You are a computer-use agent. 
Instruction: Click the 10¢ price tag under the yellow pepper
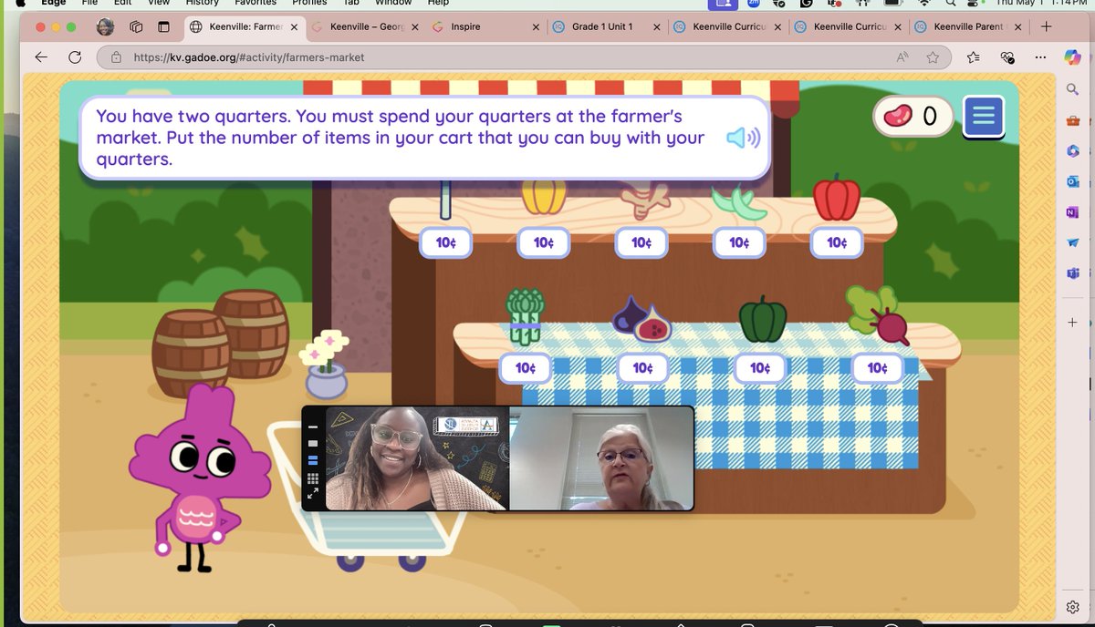[544, 242]
